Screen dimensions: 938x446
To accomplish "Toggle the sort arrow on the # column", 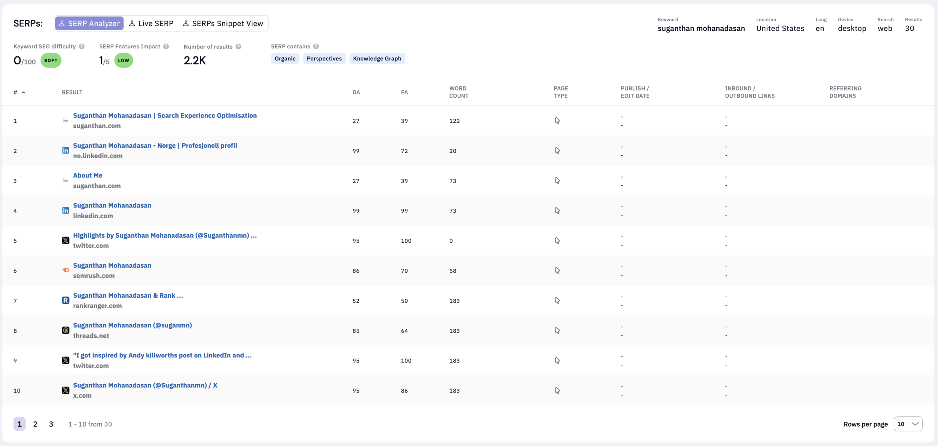I will click(x=23, y=92).
